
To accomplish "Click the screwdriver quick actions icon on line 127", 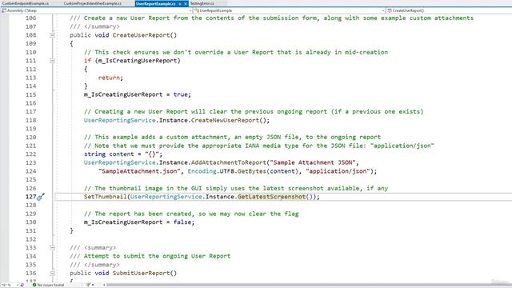I will pyautogui.click(x=41, y=197).
